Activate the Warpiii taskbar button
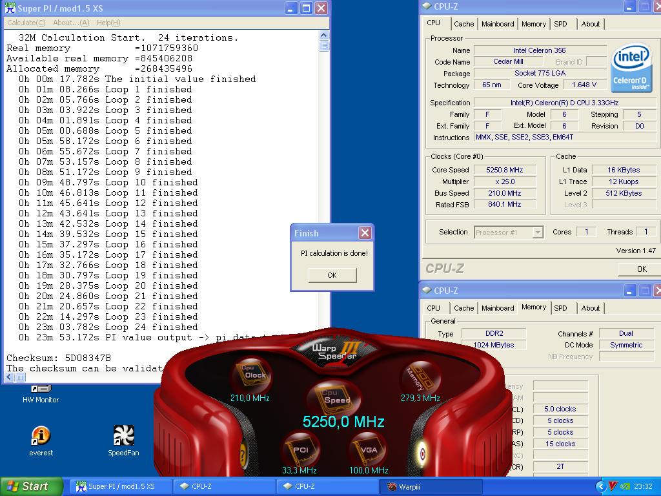 click(431, 486)
